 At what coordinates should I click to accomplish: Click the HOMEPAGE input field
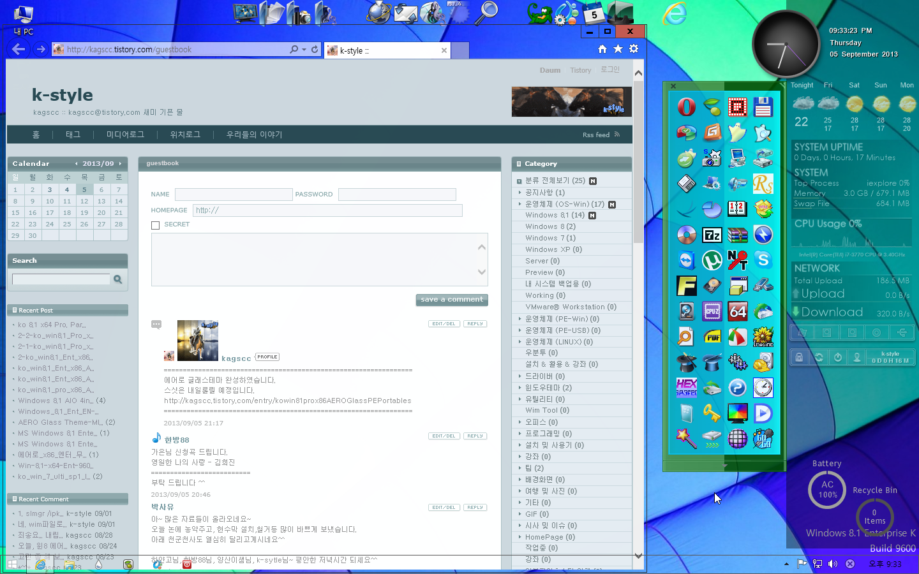coord(327,210)
